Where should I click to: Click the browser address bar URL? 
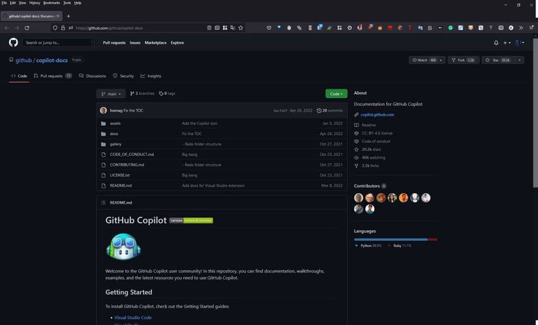109,28
